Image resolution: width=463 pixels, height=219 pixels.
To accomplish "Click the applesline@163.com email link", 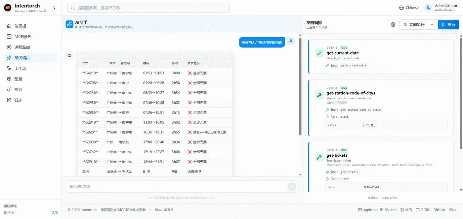I will 377,210.
